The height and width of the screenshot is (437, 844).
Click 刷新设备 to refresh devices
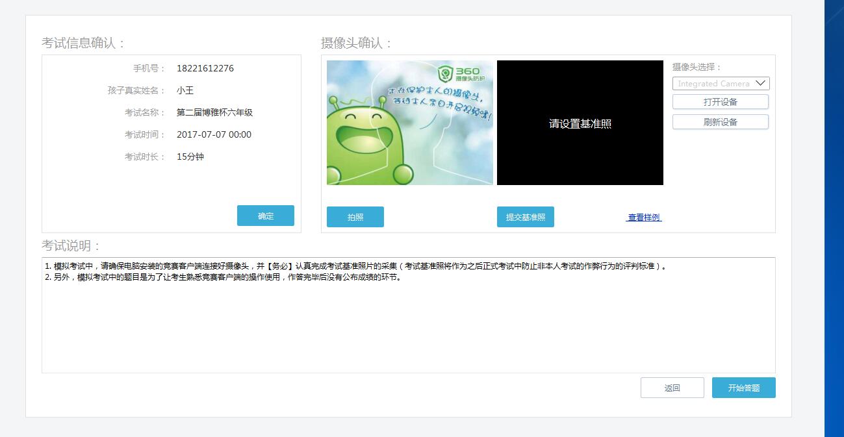(x=720, y=122)
